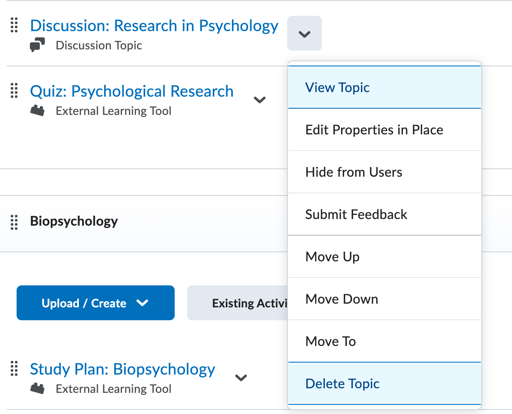
Task: Click the puzzle icon under Study Plan: Biopsychology
Action: (37, 389)
